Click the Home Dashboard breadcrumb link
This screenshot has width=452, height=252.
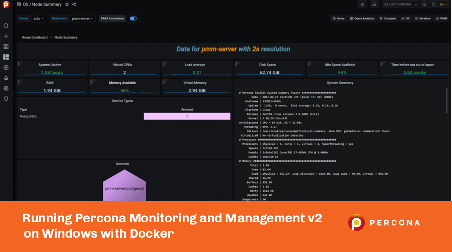[x=34, y=38]
